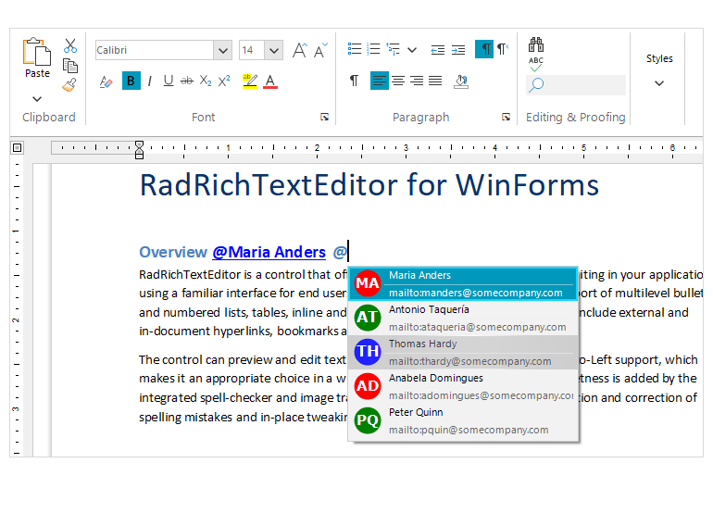Toggle Subscript formatting
This screenshot has height=513, width=713.
pyautogui.click(x=206, y=81)
